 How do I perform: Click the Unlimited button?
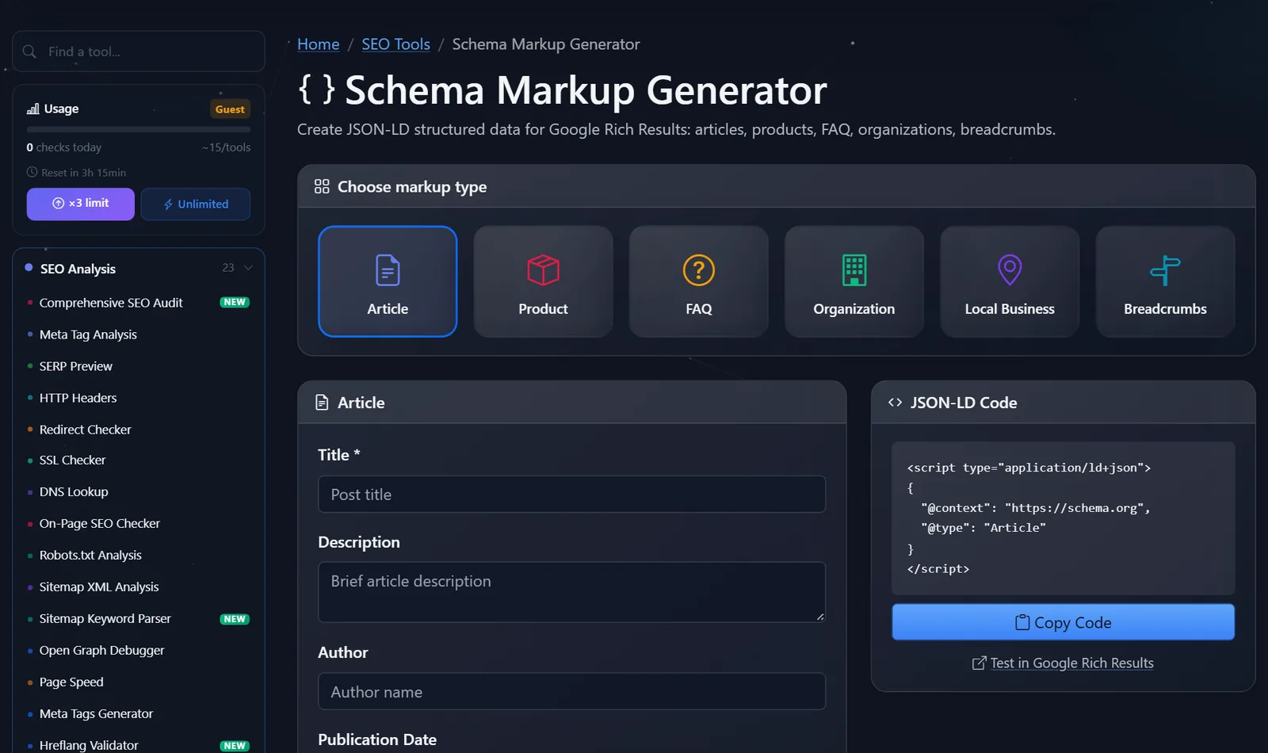click(x=196, y=204)
